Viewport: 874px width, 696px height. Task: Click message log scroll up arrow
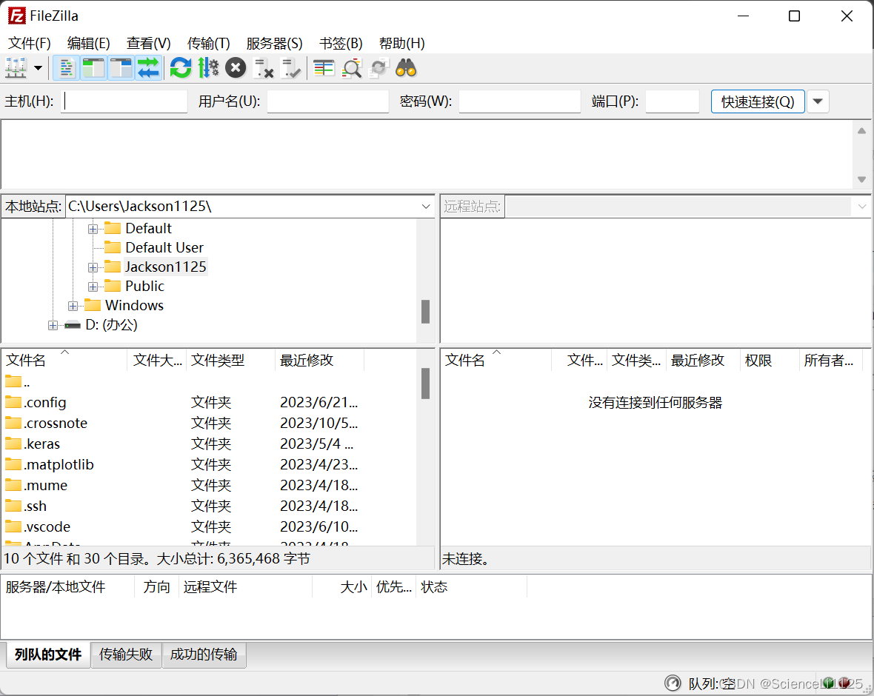(x=861, y=130)
